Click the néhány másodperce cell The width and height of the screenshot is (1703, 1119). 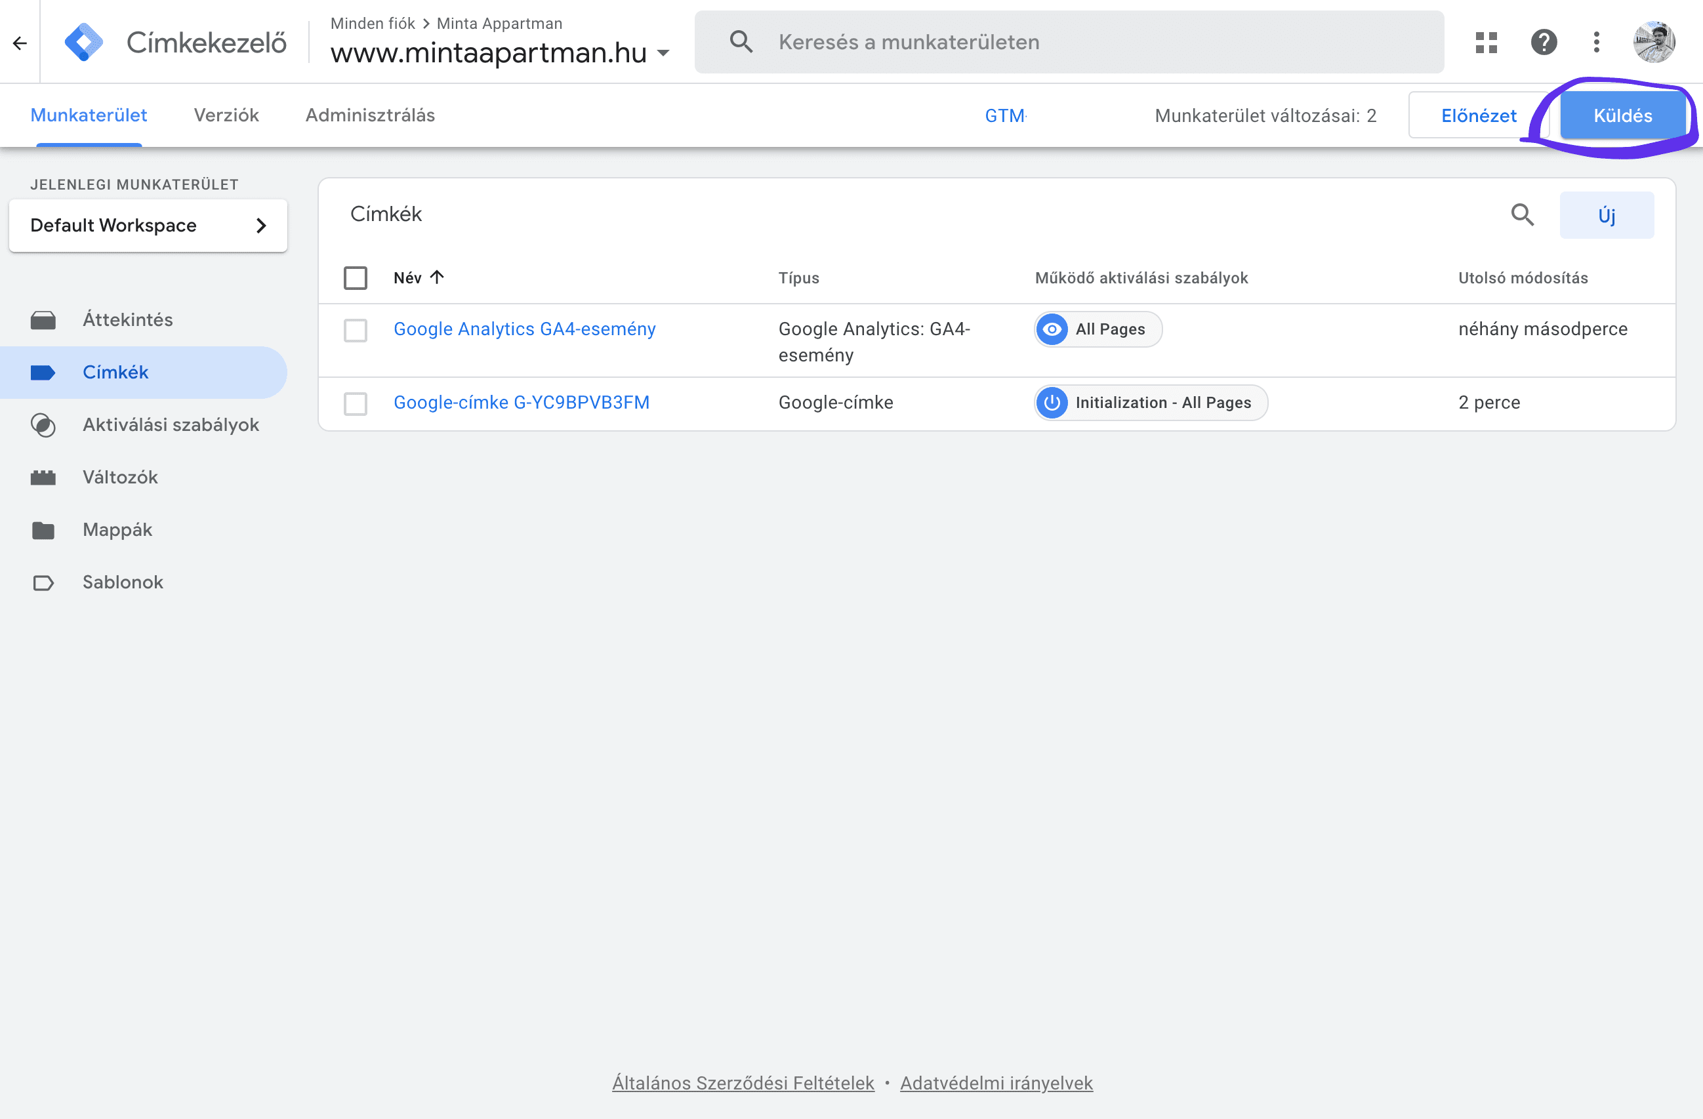coord(1543,329)
